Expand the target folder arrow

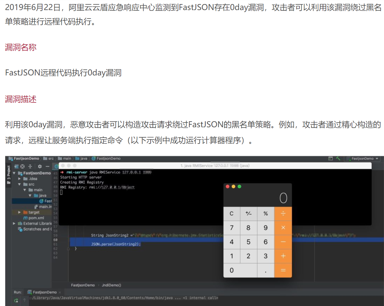point(19,212)
